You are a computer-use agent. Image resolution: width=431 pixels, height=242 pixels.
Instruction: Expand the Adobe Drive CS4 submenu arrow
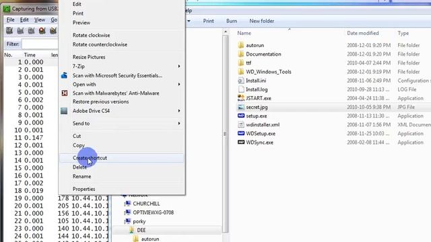coord(179,111)
